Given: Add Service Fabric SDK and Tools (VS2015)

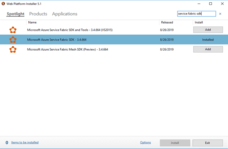Looking at the screenshot, I should tap(208, 30).
